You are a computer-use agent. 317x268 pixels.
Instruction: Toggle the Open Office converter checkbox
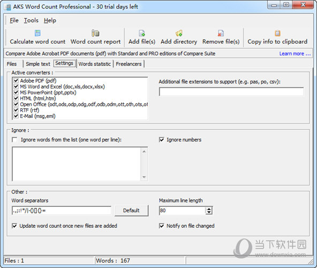16,104
